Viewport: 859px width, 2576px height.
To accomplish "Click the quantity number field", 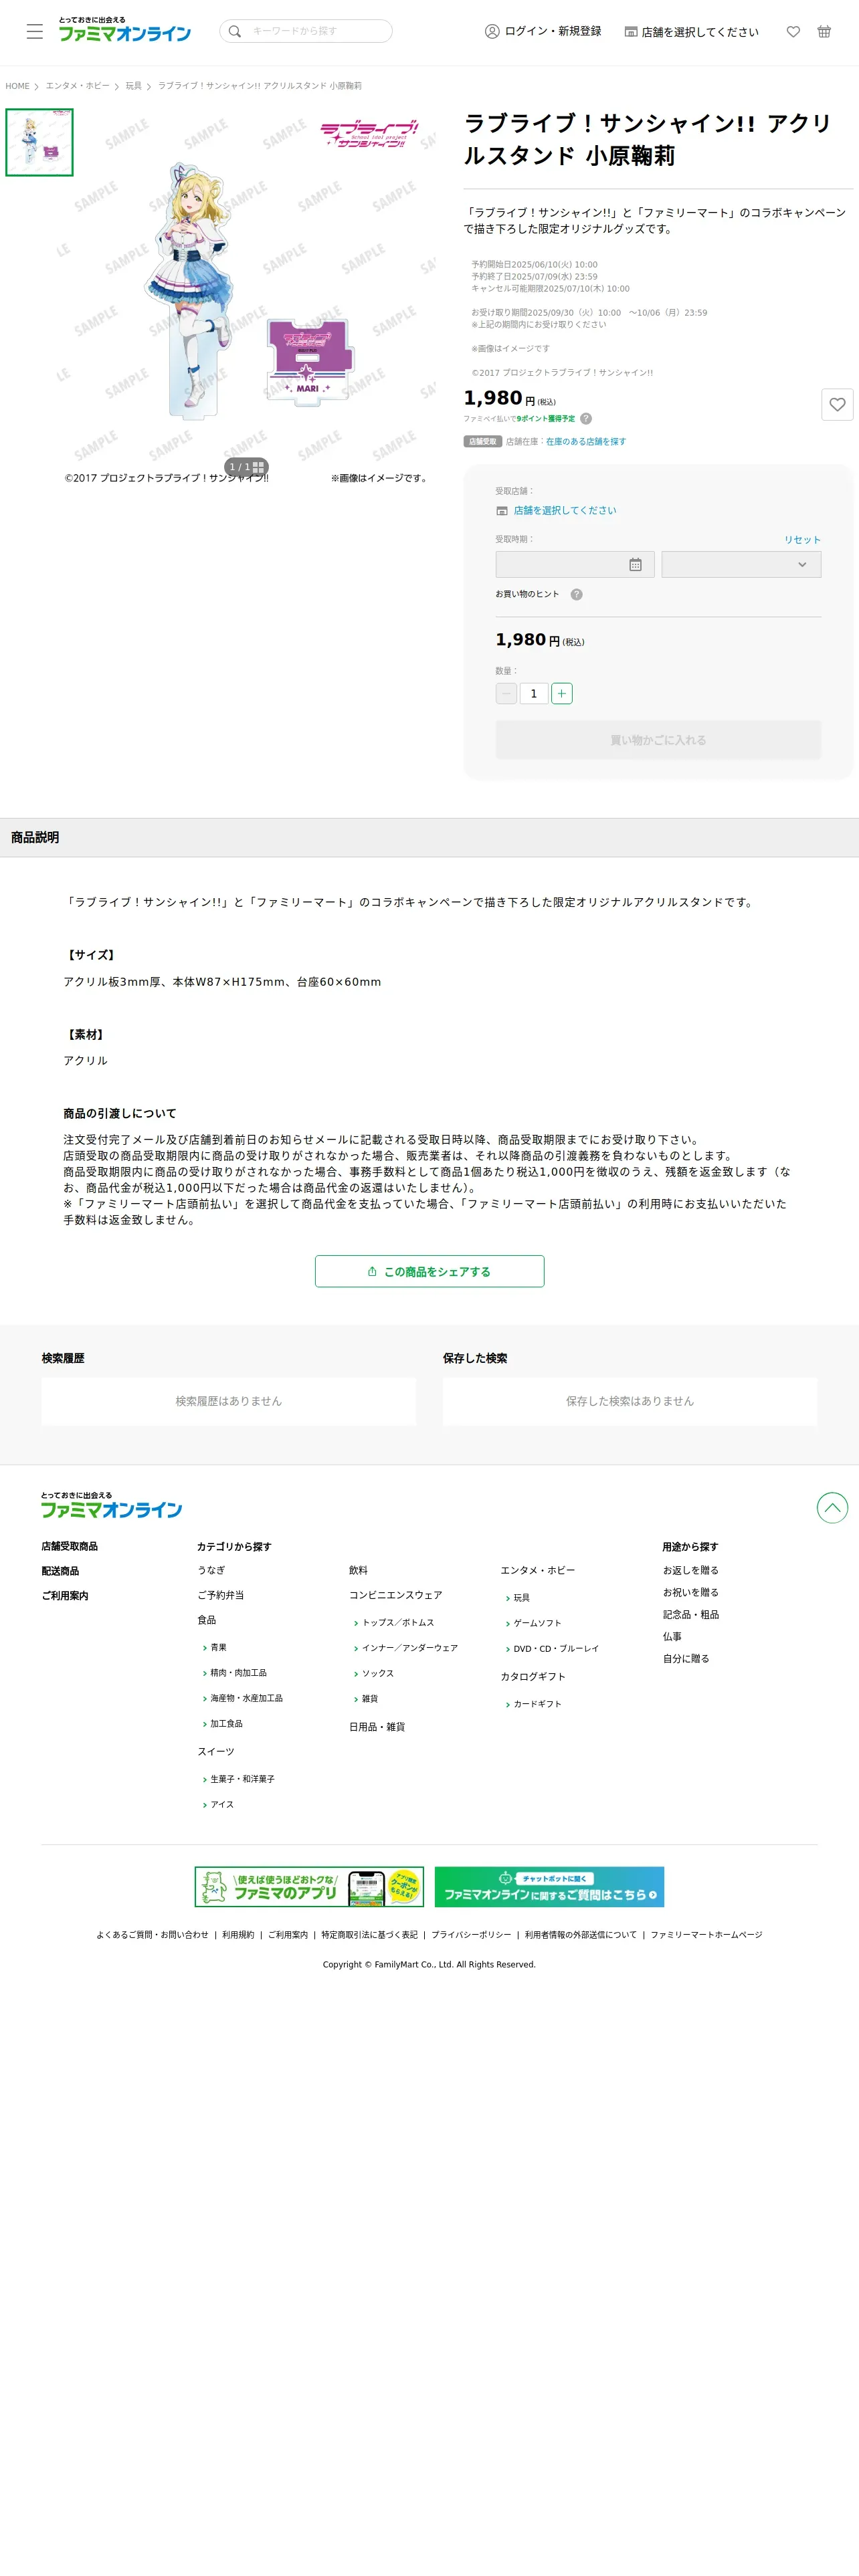I will 534,693.
